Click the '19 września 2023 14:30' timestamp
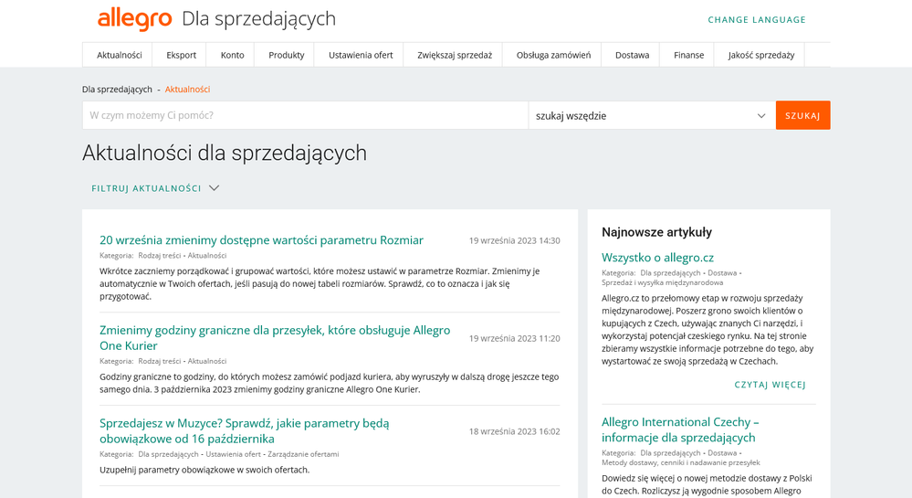 [x=515, y=240]
